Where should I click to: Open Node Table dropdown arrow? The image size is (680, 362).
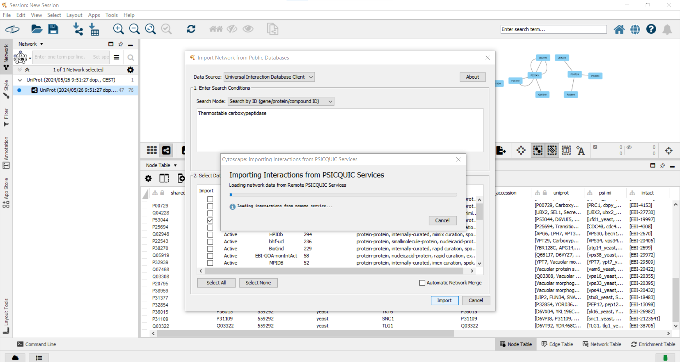(175, 165)
